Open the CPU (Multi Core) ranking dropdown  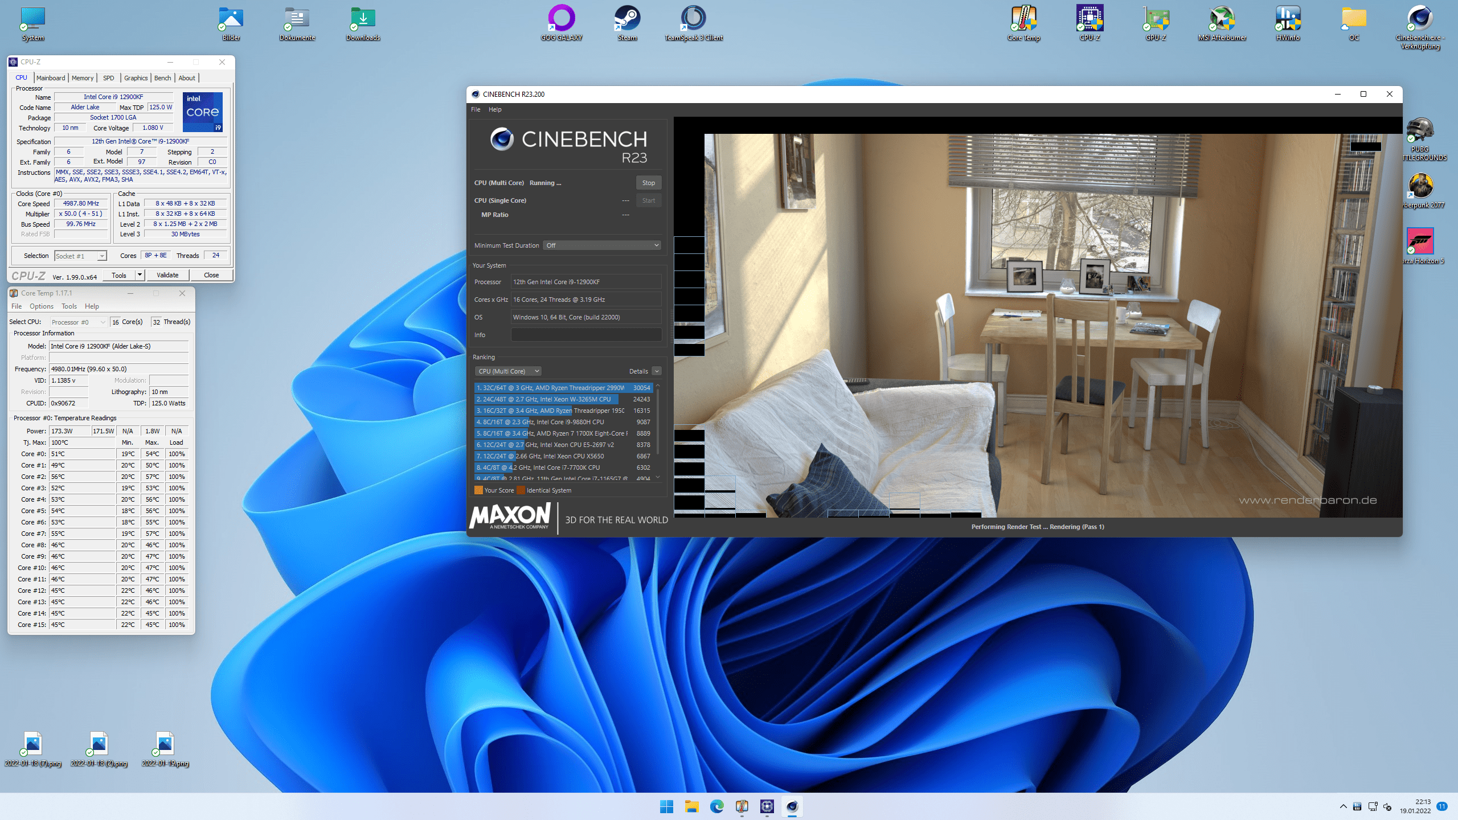click(x=508, y=371)
